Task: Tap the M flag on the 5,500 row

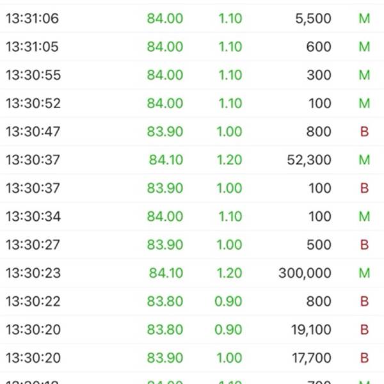Action: pyautogui.click(x=364, y=19)
